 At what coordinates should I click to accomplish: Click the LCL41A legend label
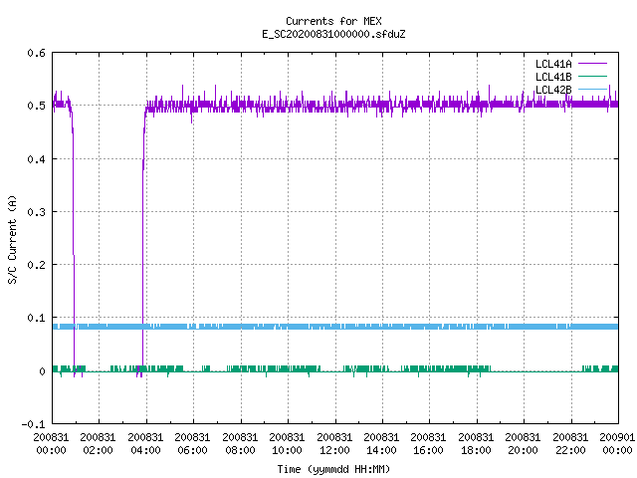[x=553, y=64]
